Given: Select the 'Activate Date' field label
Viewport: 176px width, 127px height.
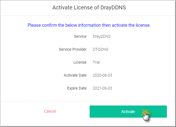Looking at the screenshot, I should tap(75, 75).
